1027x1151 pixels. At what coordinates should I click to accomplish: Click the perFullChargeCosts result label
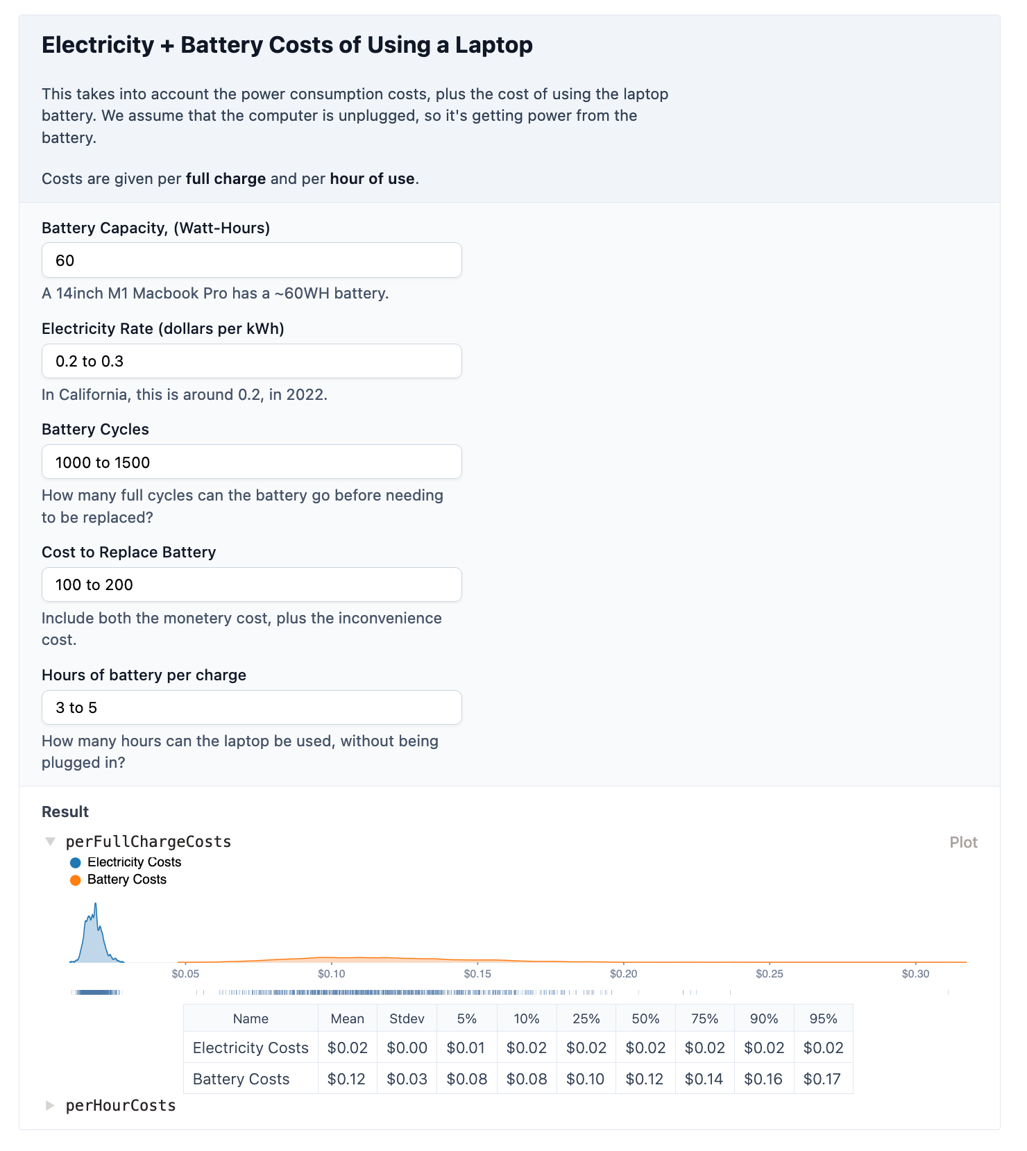pyautogui.click(x=148, y=841)
